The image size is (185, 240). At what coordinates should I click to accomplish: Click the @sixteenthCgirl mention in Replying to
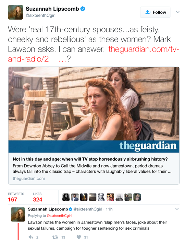click(x=59, y=216)
